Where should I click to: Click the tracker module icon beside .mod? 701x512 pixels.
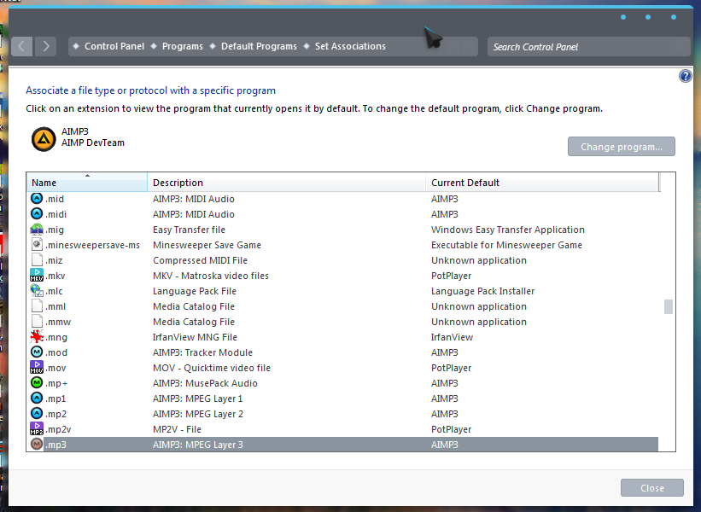tap(37, 352)
